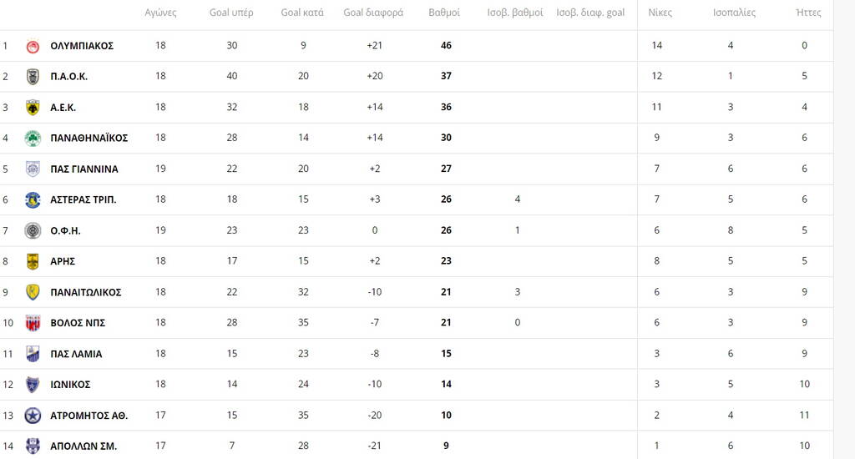Click the ΑΤΡΟΜΗΤΟΣ ΑΘ. star logo
Viewport: 855px width, 459px height.
coord(33,416)
